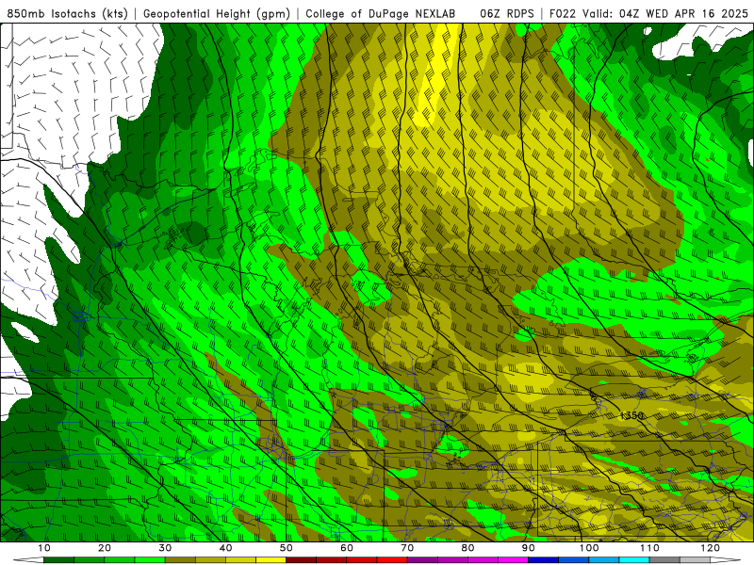Screen dimensions: 754x565
Task: Click the '60' label on the color scale
Action: pos(347,548)
